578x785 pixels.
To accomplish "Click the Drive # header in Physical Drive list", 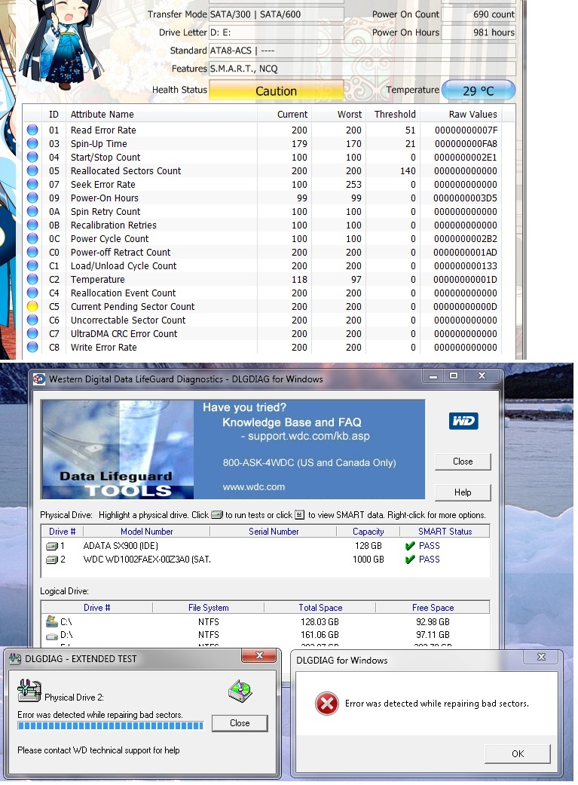I will 62,531.
